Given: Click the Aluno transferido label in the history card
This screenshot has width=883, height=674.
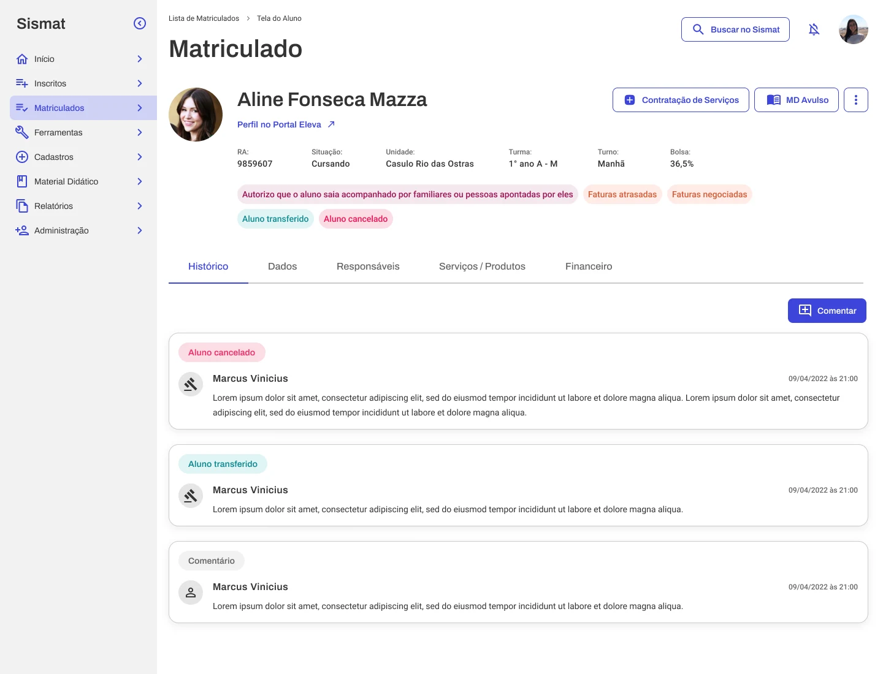Looking at the screenshot, I should (x=223, y=464).
